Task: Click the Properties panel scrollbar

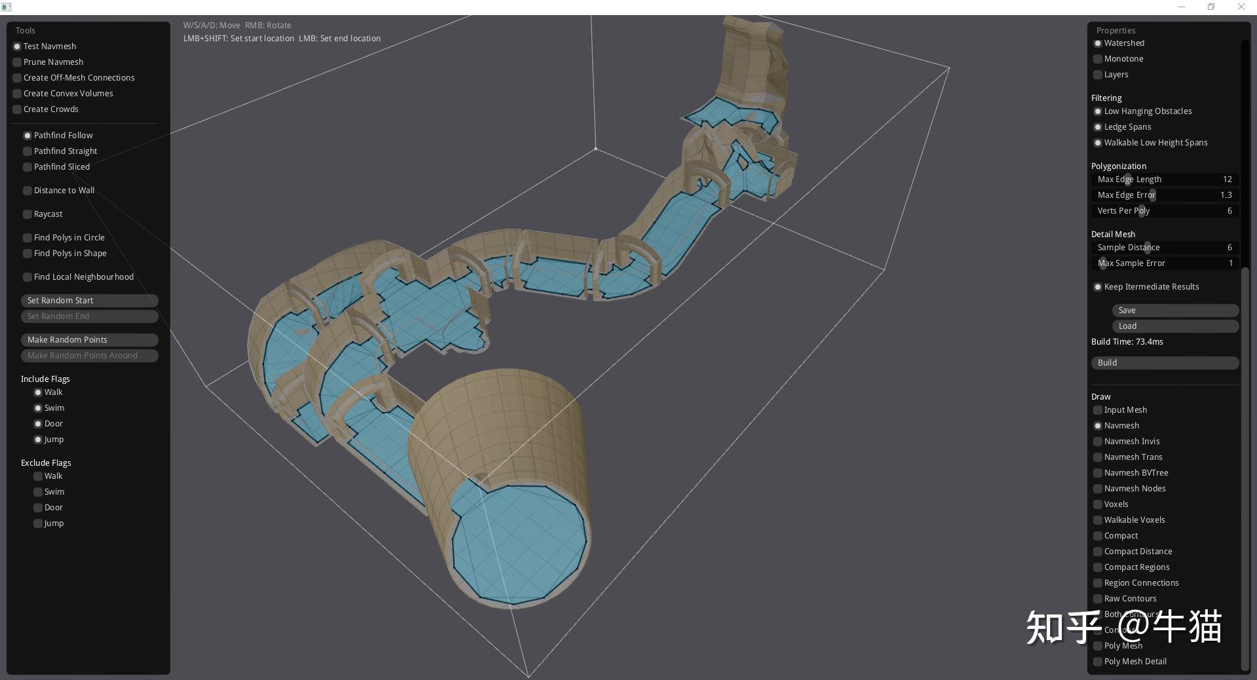Action: click(x=1245, y=468)
